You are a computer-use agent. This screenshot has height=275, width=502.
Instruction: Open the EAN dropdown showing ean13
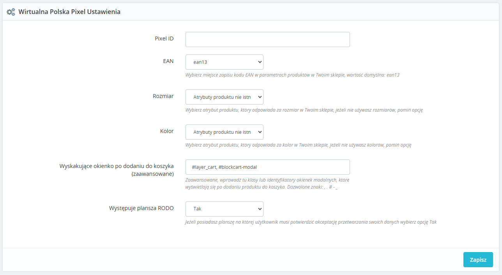click(x=224, y=62)
